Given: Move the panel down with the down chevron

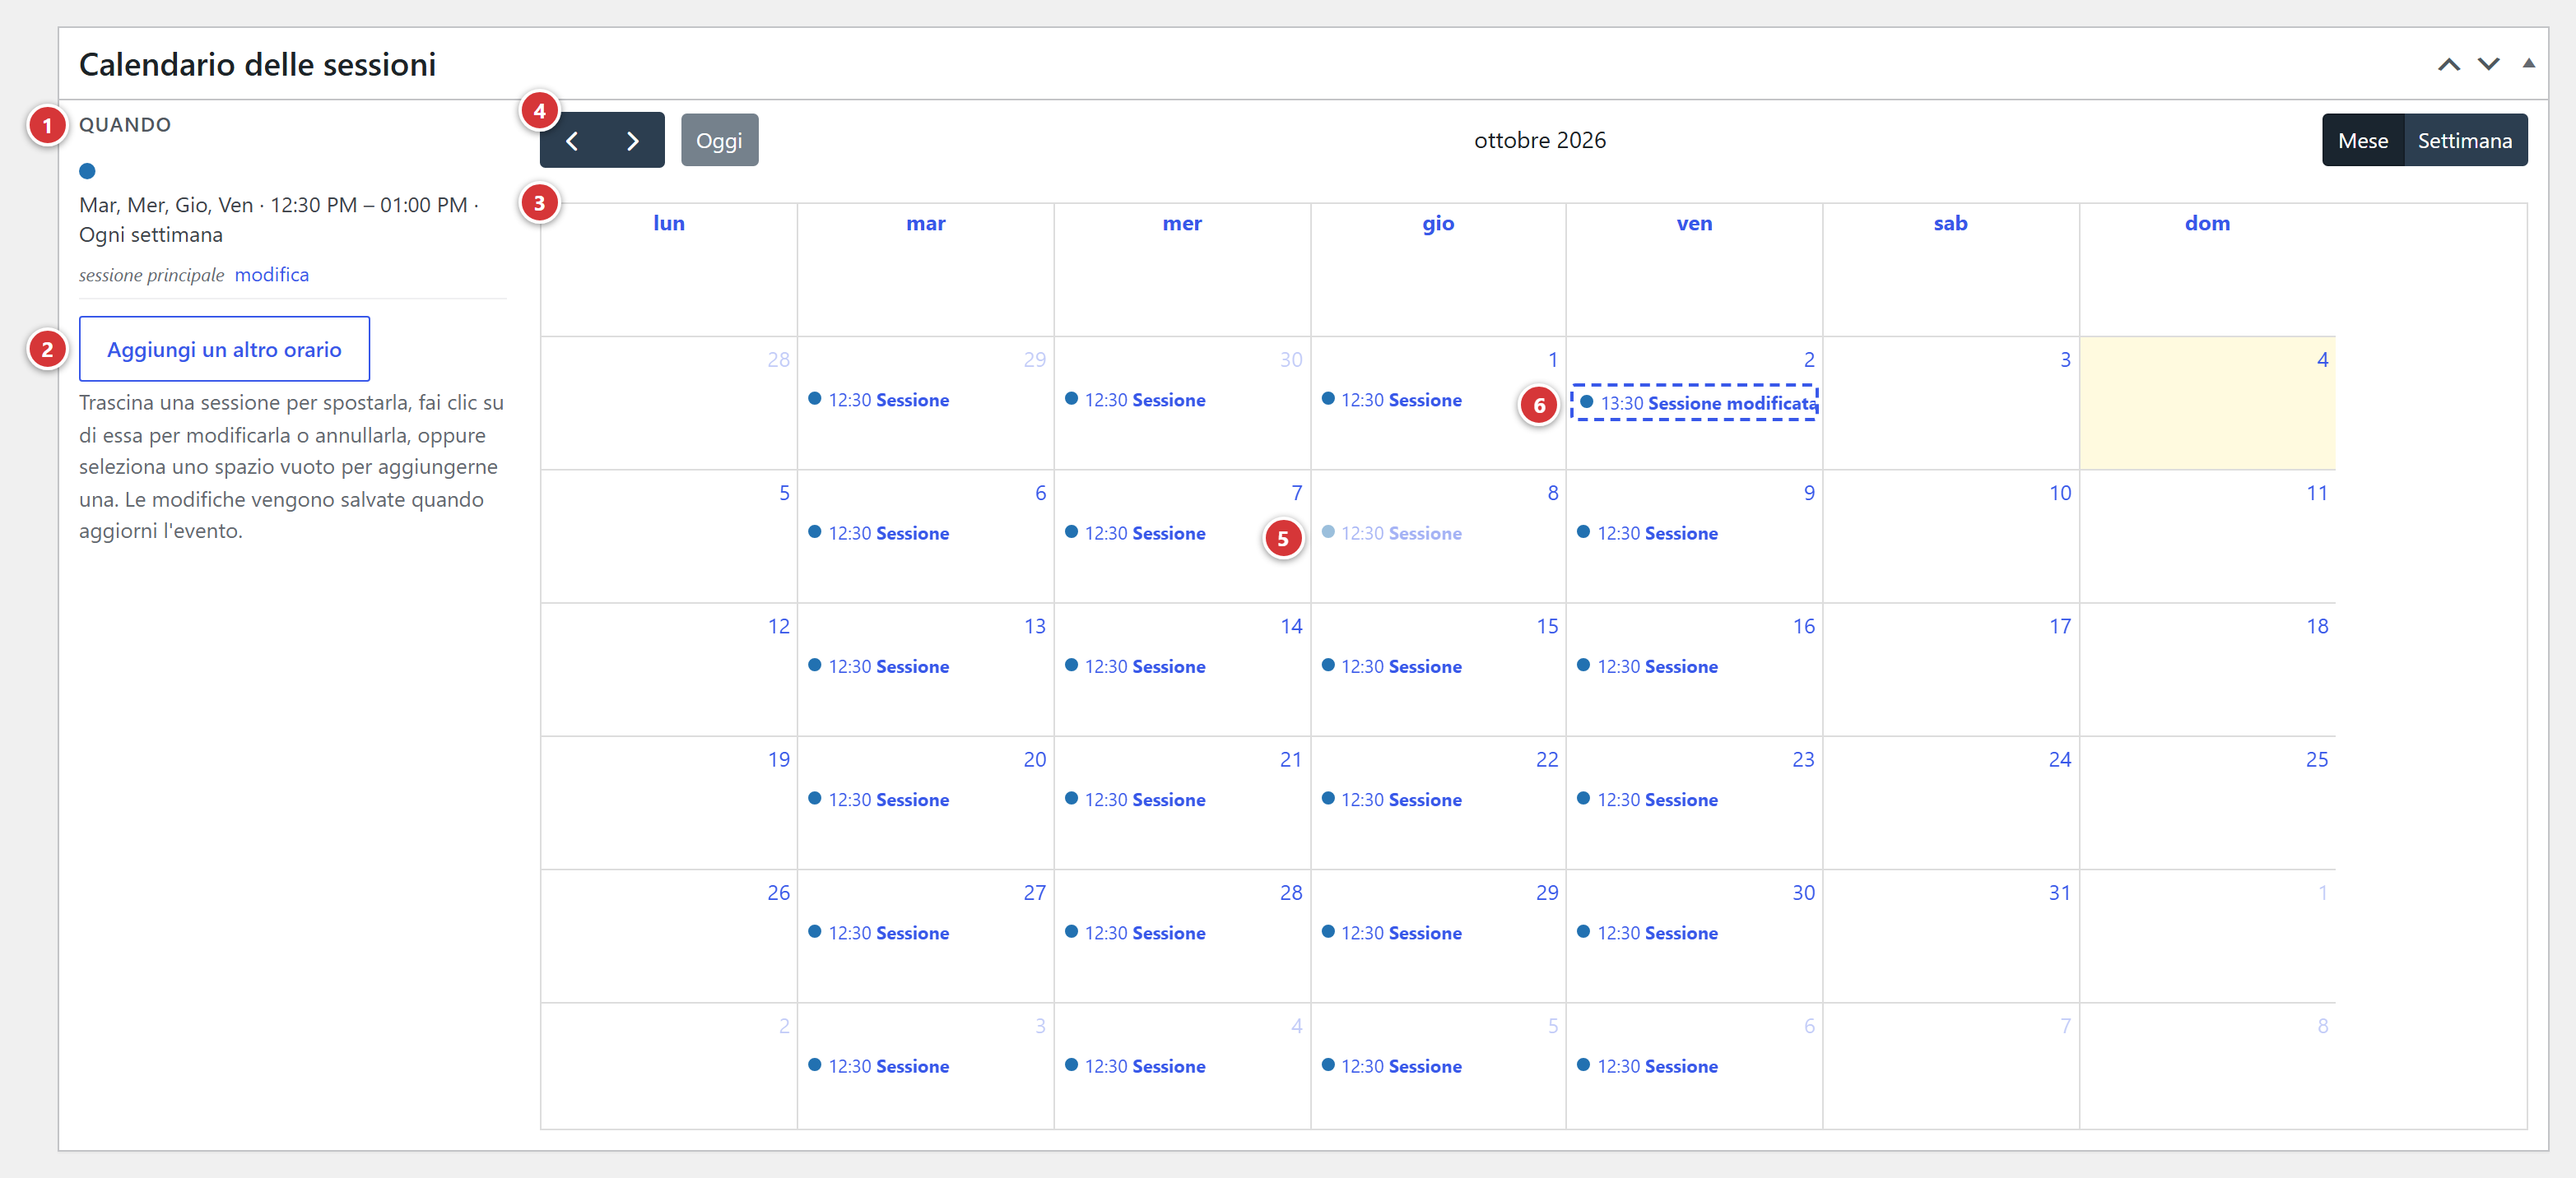Looking at the screenshot, I should click(2488, 65).
